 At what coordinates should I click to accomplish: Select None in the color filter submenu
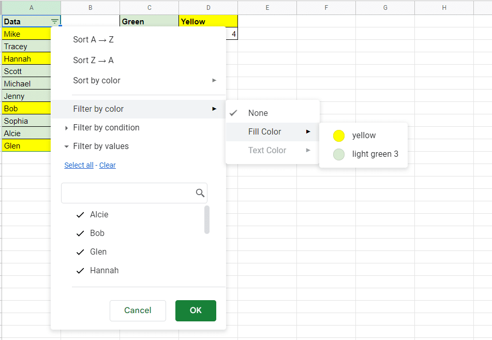tap(272, 113)
